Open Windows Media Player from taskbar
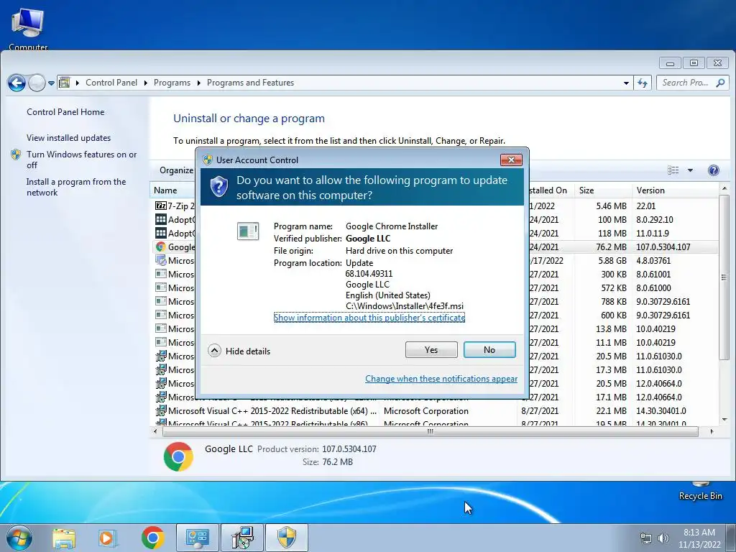 pyautogui.click(x=106, y=538)
